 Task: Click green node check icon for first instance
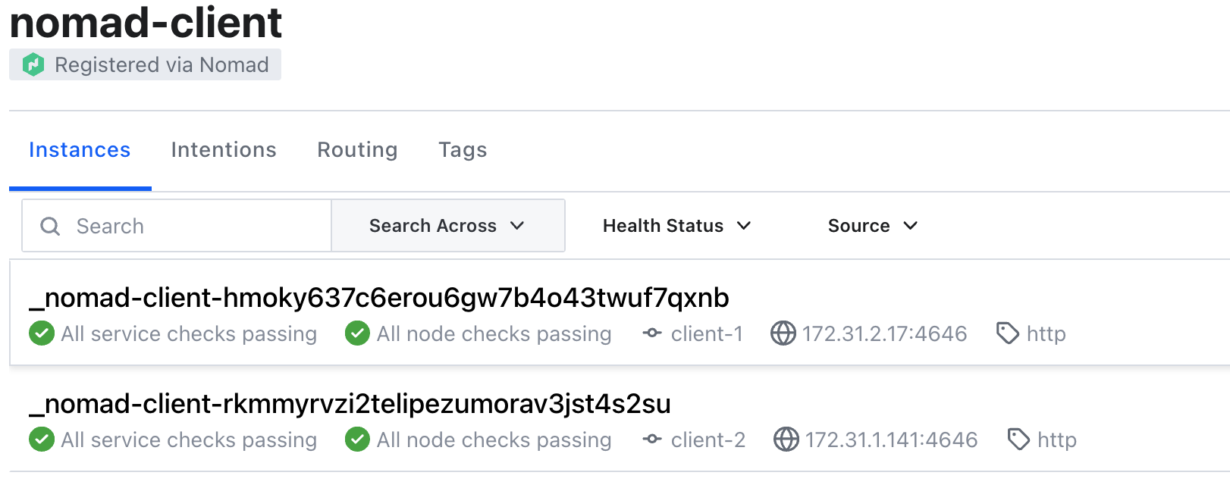357,333
